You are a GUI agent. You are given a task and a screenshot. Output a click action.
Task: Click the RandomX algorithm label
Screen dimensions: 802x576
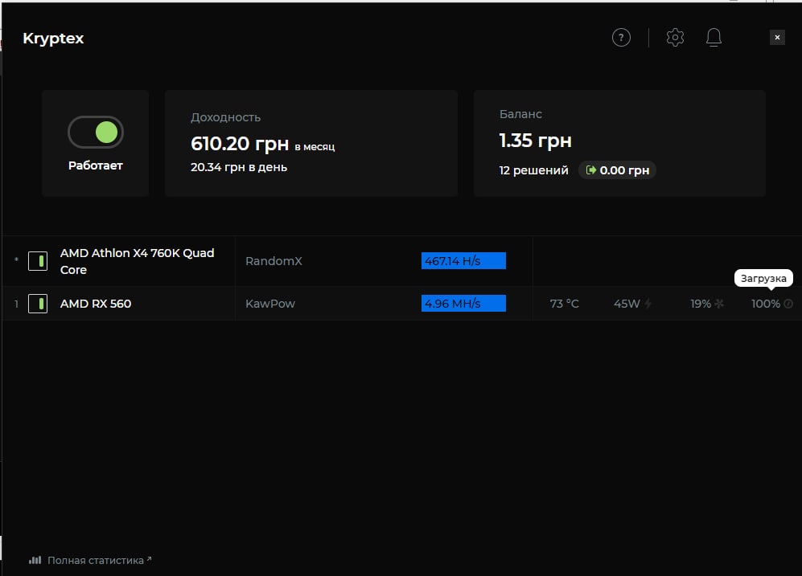(274, 261)
